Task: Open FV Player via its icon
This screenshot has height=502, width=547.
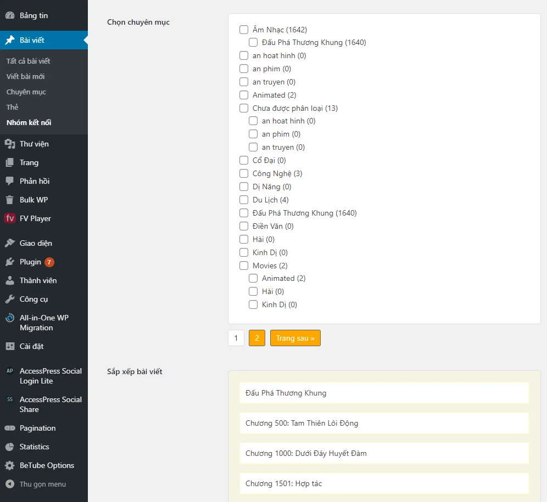Action: (x=10, y=218)
